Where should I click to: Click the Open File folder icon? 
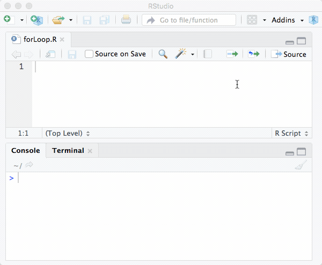(58, 20)
